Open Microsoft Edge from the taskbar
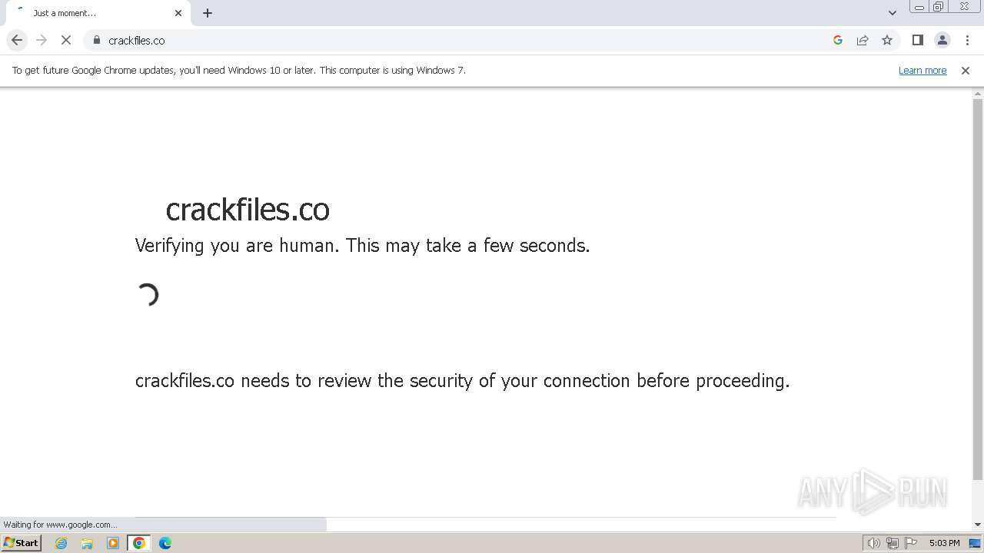The width and height of the screenshot is (984, 553). point(165,543)
